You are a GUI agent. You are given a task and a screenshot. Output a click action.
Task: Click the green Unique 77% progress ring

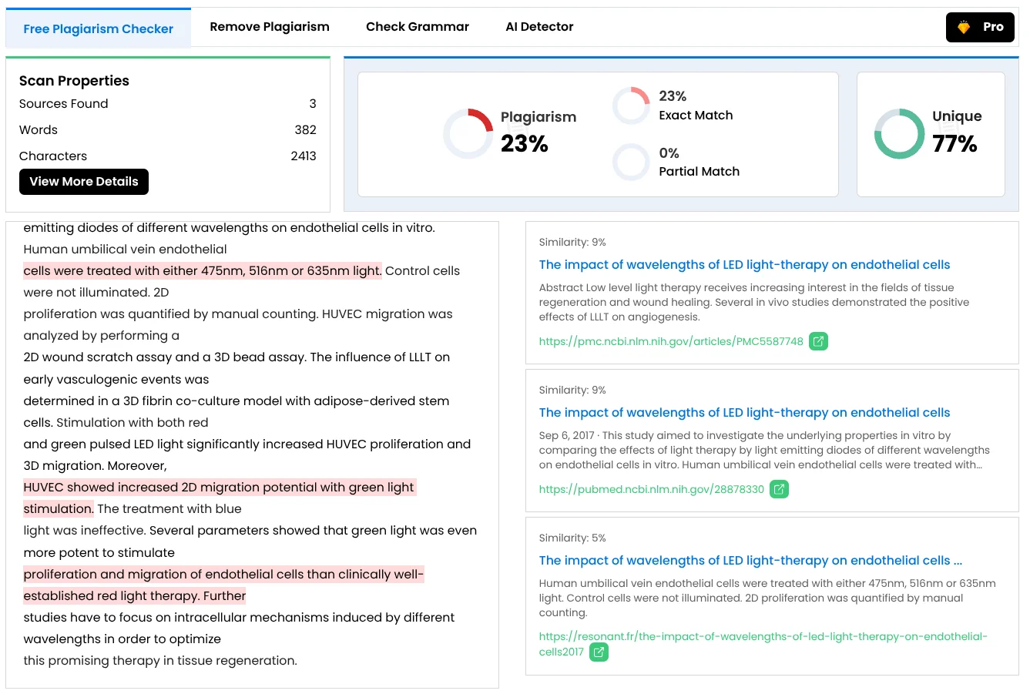(x=899, y=133)
